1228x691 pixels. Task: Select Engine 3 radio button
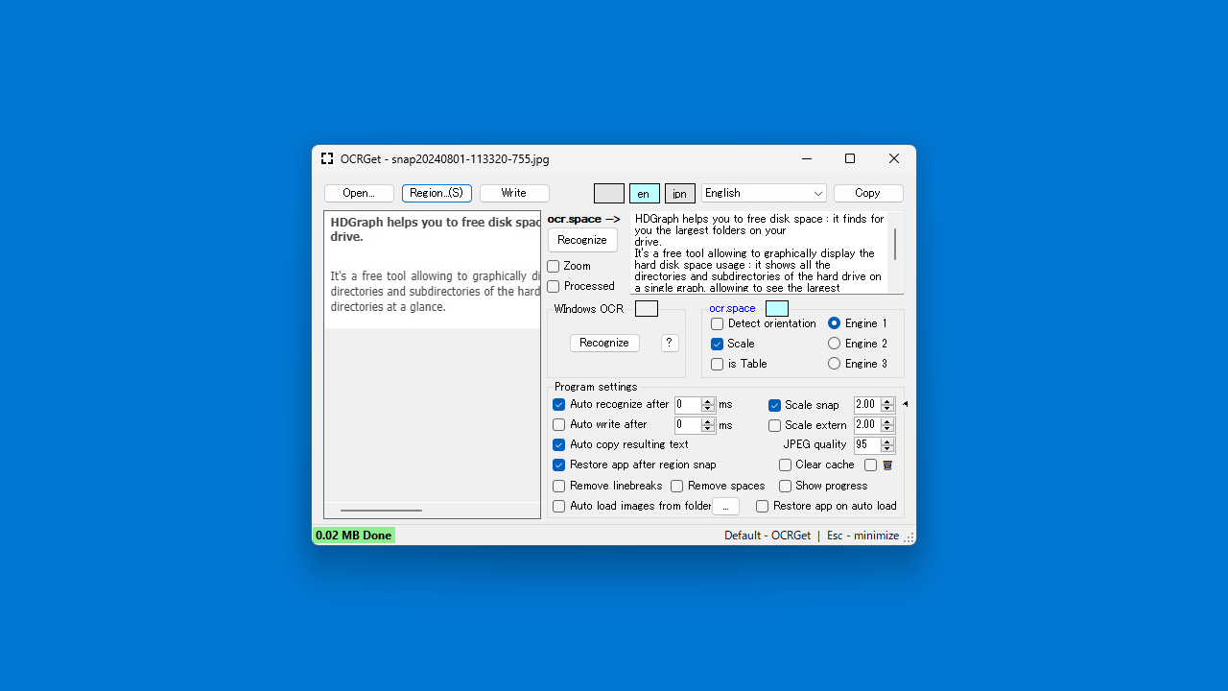[x=835, y=364]
